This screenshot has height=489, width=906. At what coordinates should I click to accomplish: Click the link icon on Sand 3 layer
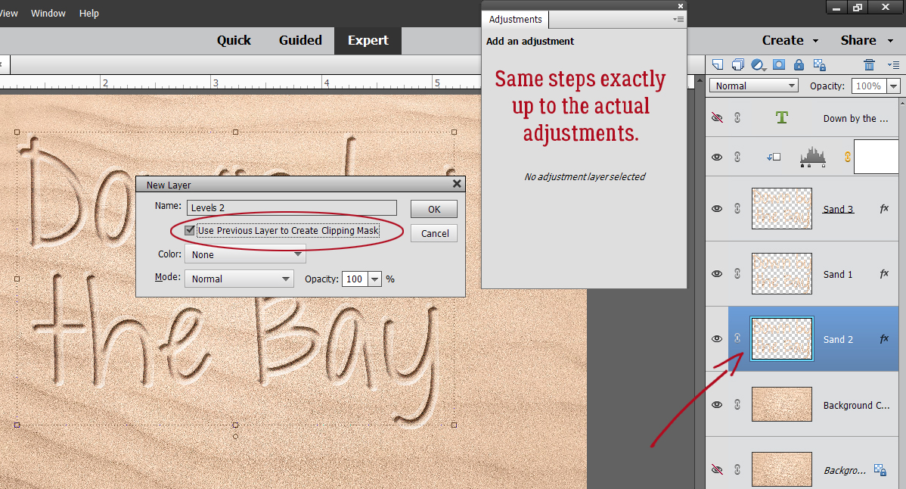(737, 209)
